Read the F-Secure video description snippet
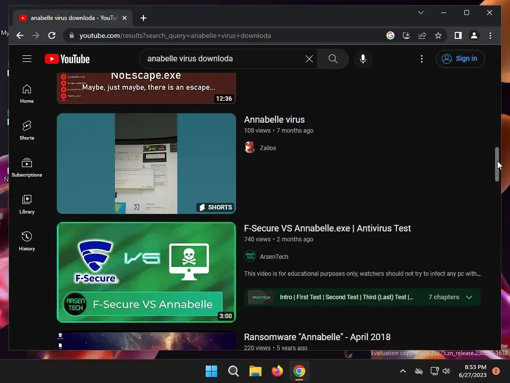Image resolution: width=510 pixels, height=383 pixels. [x=363, y=274]
